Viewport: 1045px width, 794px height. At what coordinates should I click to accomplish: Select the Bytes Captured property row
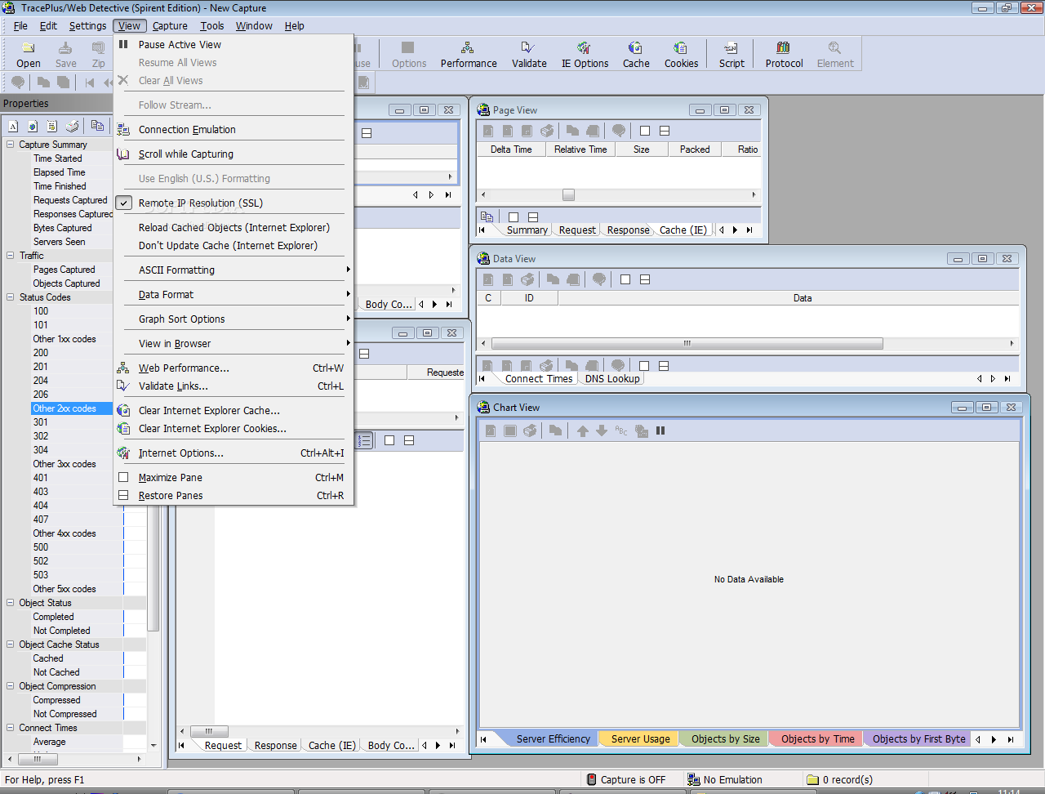click(x=62, y=228)
